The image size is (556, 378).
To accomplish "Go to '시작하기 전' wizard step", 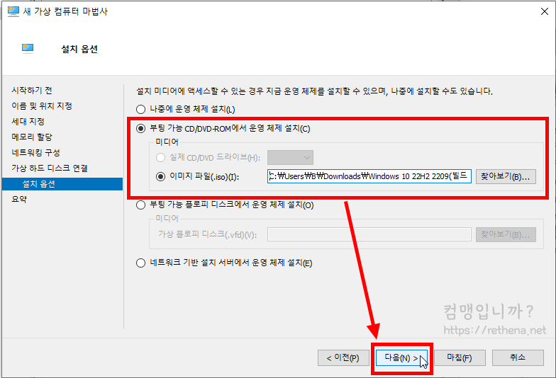I will pyautogui.click(x=32, y=91).
